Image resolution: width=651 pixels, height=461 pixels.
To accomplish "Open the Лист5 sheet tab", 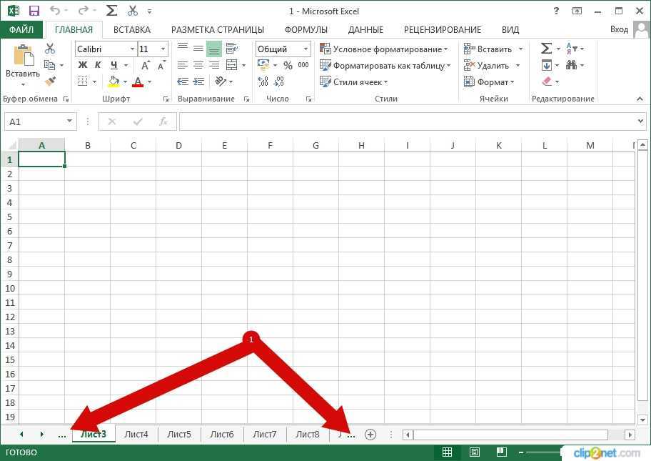I will (x=179, y=435).
